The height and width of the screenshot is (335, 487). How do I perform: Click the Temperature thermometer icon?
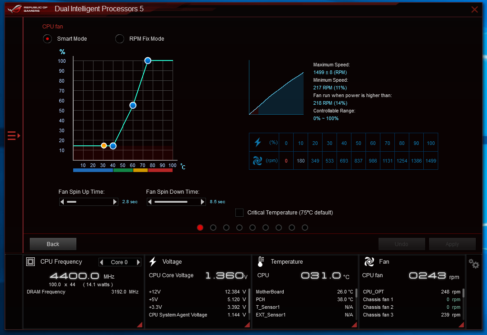pyautogui.click(x=261, y=262)
